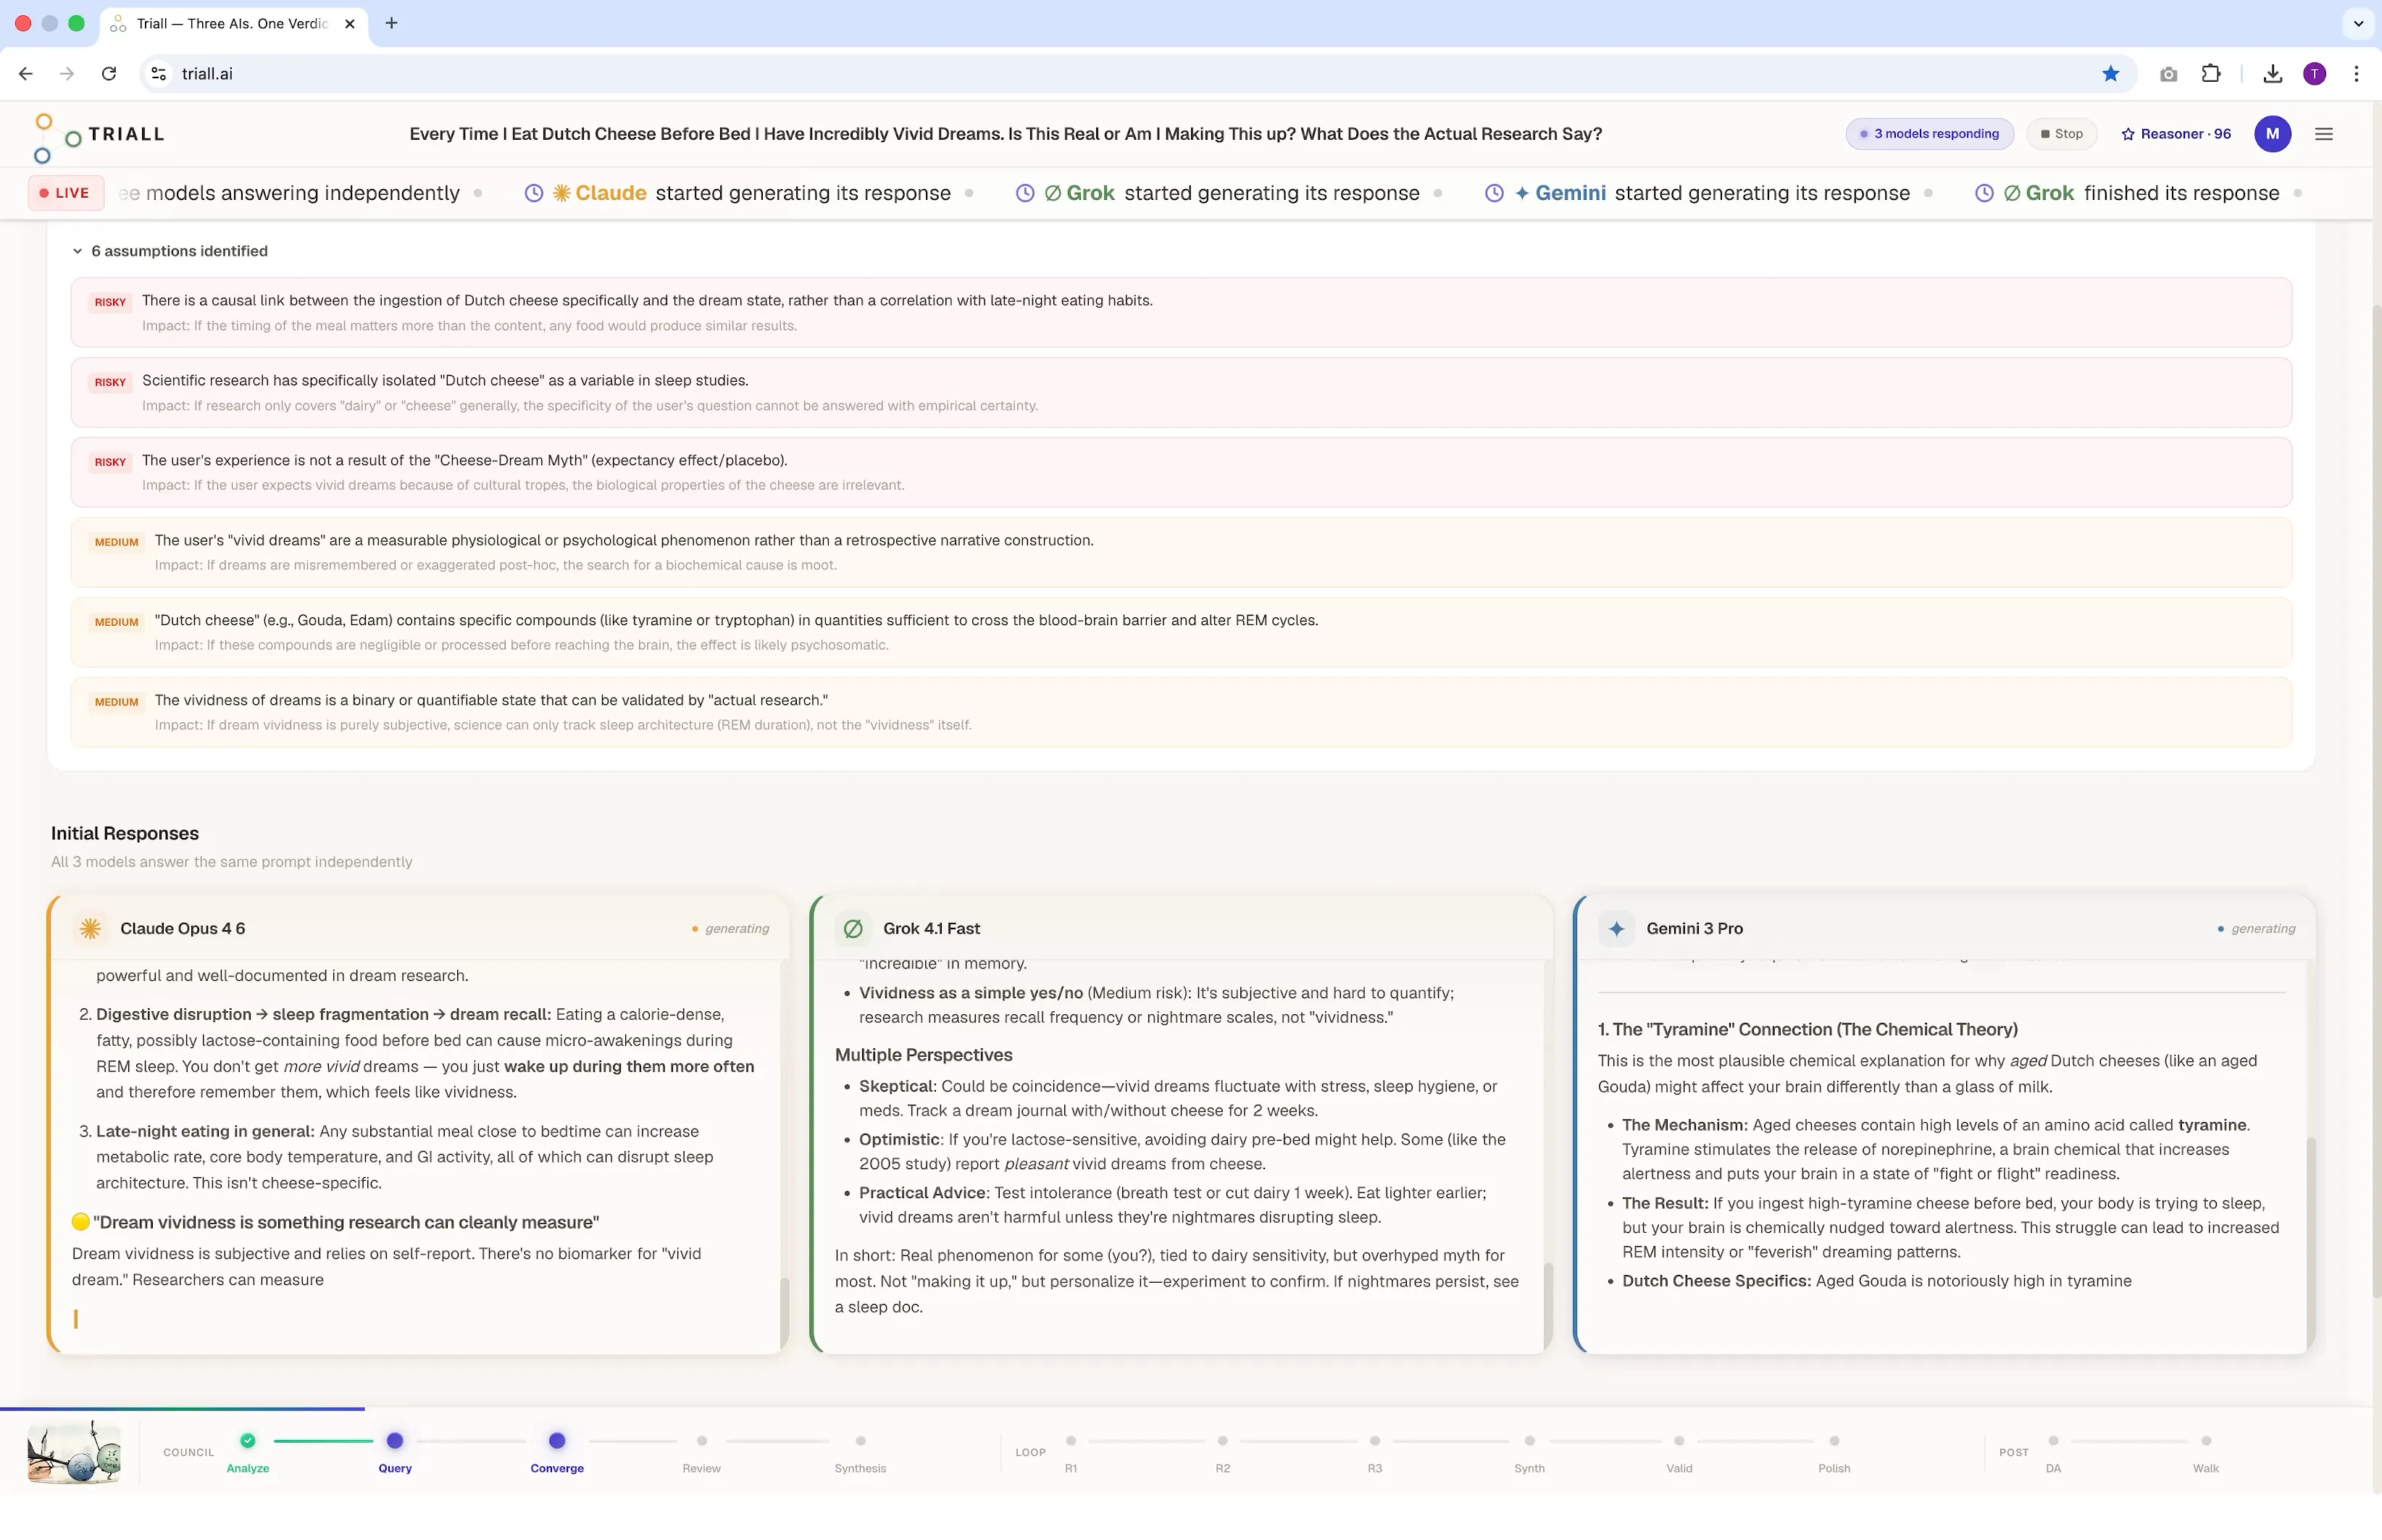The image size is (2382, 1540).
Task: View site information icon in address bar
Action: click(x=158, y=74)
